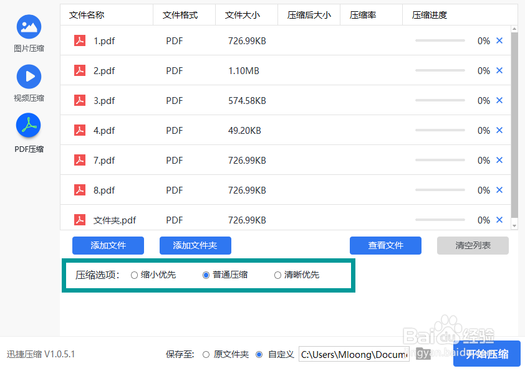Remove 2.pdf using its X icon
This screenshot has height=371, width=525.
(x=499, y=70)
